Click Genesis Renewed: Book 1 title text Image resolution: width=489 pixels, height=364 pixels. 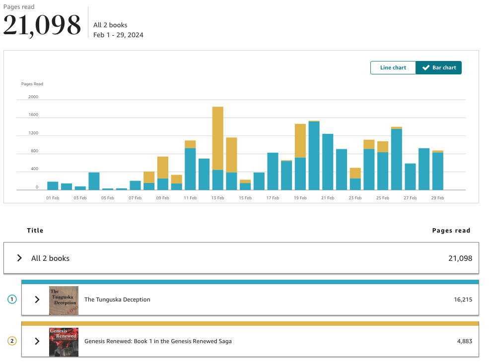pos(158,341)
